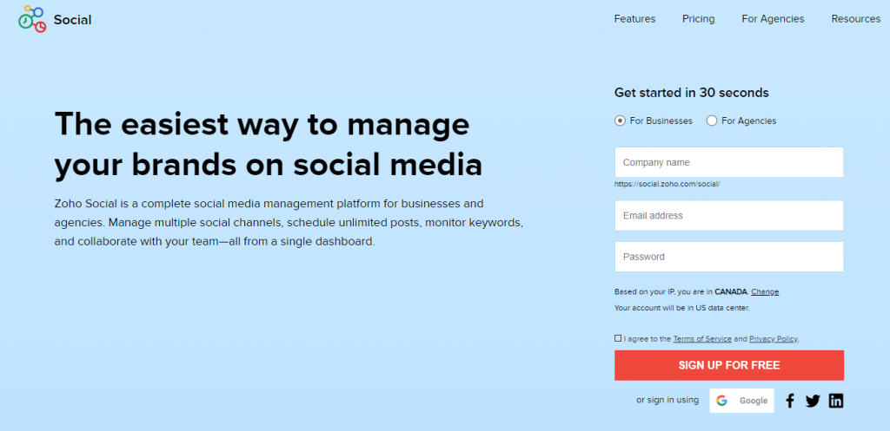Focus the Email address field

[729, 215]
